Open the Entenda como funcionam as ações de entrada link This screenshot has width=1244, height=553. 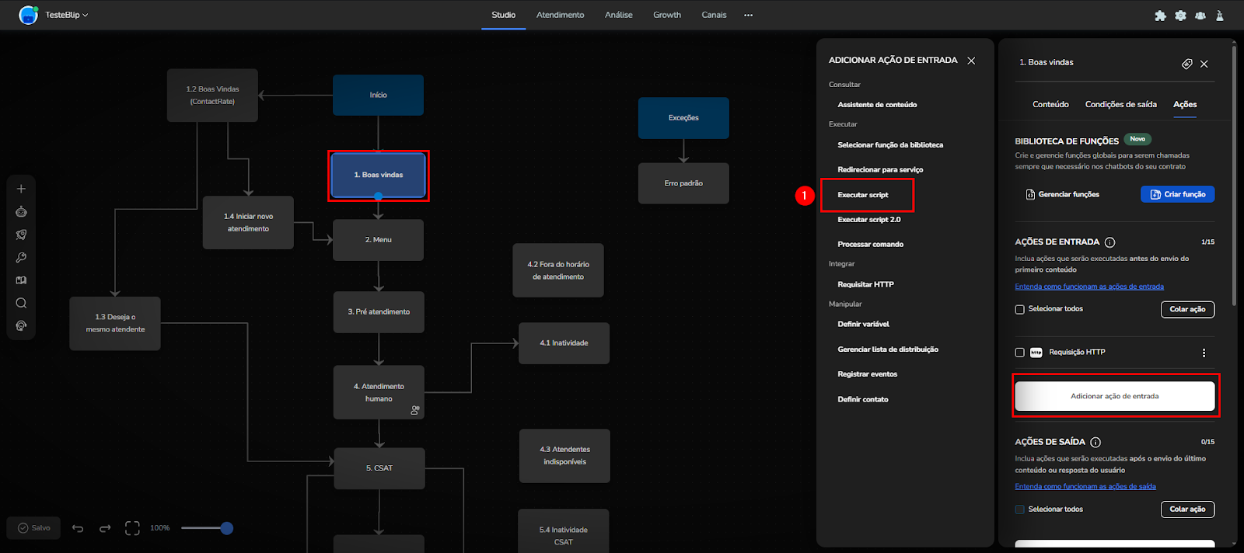tap(1088, 287)
